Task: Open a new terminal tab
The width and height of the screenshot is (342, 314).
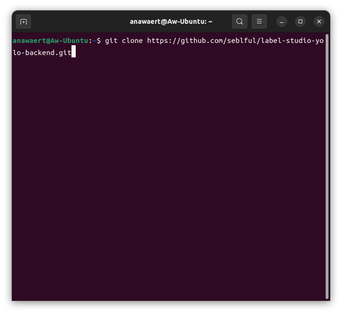Action: click(23, 21)
